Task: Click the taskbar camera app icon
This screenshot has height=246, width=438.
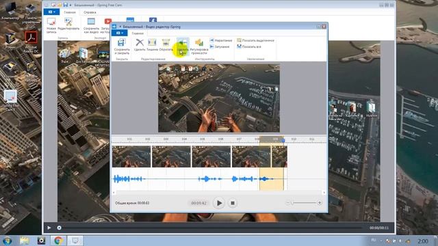Action: (x=41, y=241)
